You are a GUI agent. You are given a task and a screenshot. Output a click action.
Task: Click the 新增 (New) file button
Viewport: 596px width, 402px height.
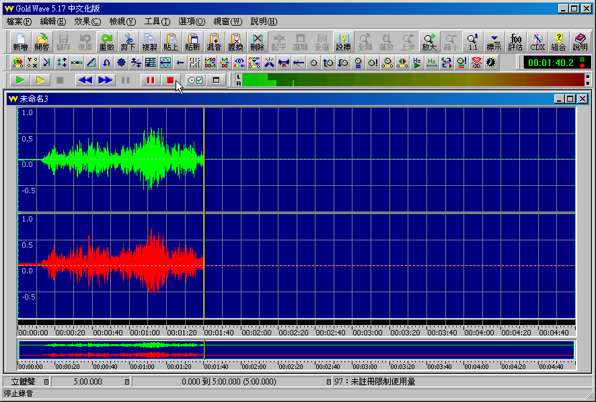(20, 42)
